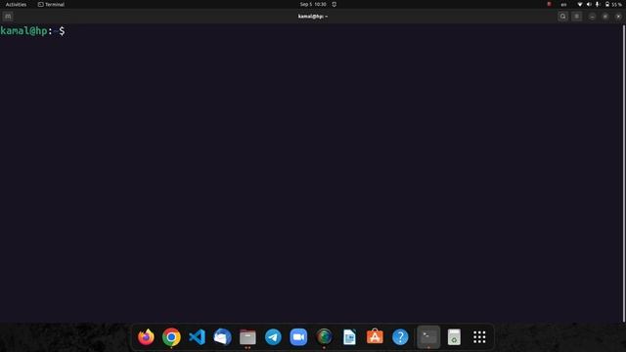Show Applications grid

pos(479,337)
